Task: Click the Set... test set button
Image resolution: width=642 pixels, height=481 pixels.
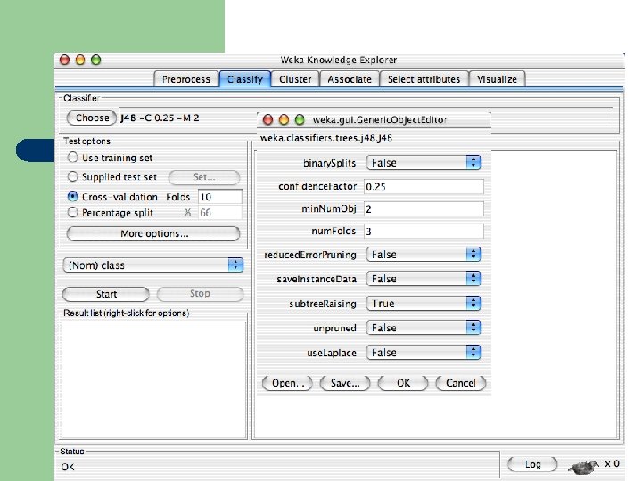Action: (x=204, y=177)
